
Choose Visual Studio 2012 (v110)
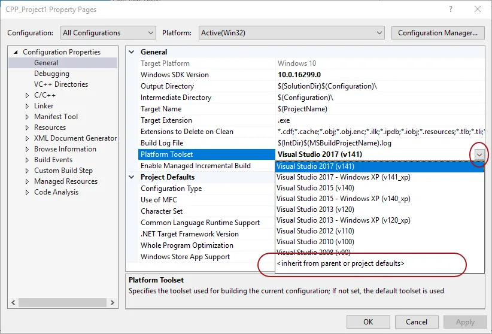click(x=379, y=230)
